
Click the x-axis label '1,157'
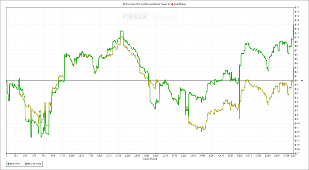pos(62,155)
